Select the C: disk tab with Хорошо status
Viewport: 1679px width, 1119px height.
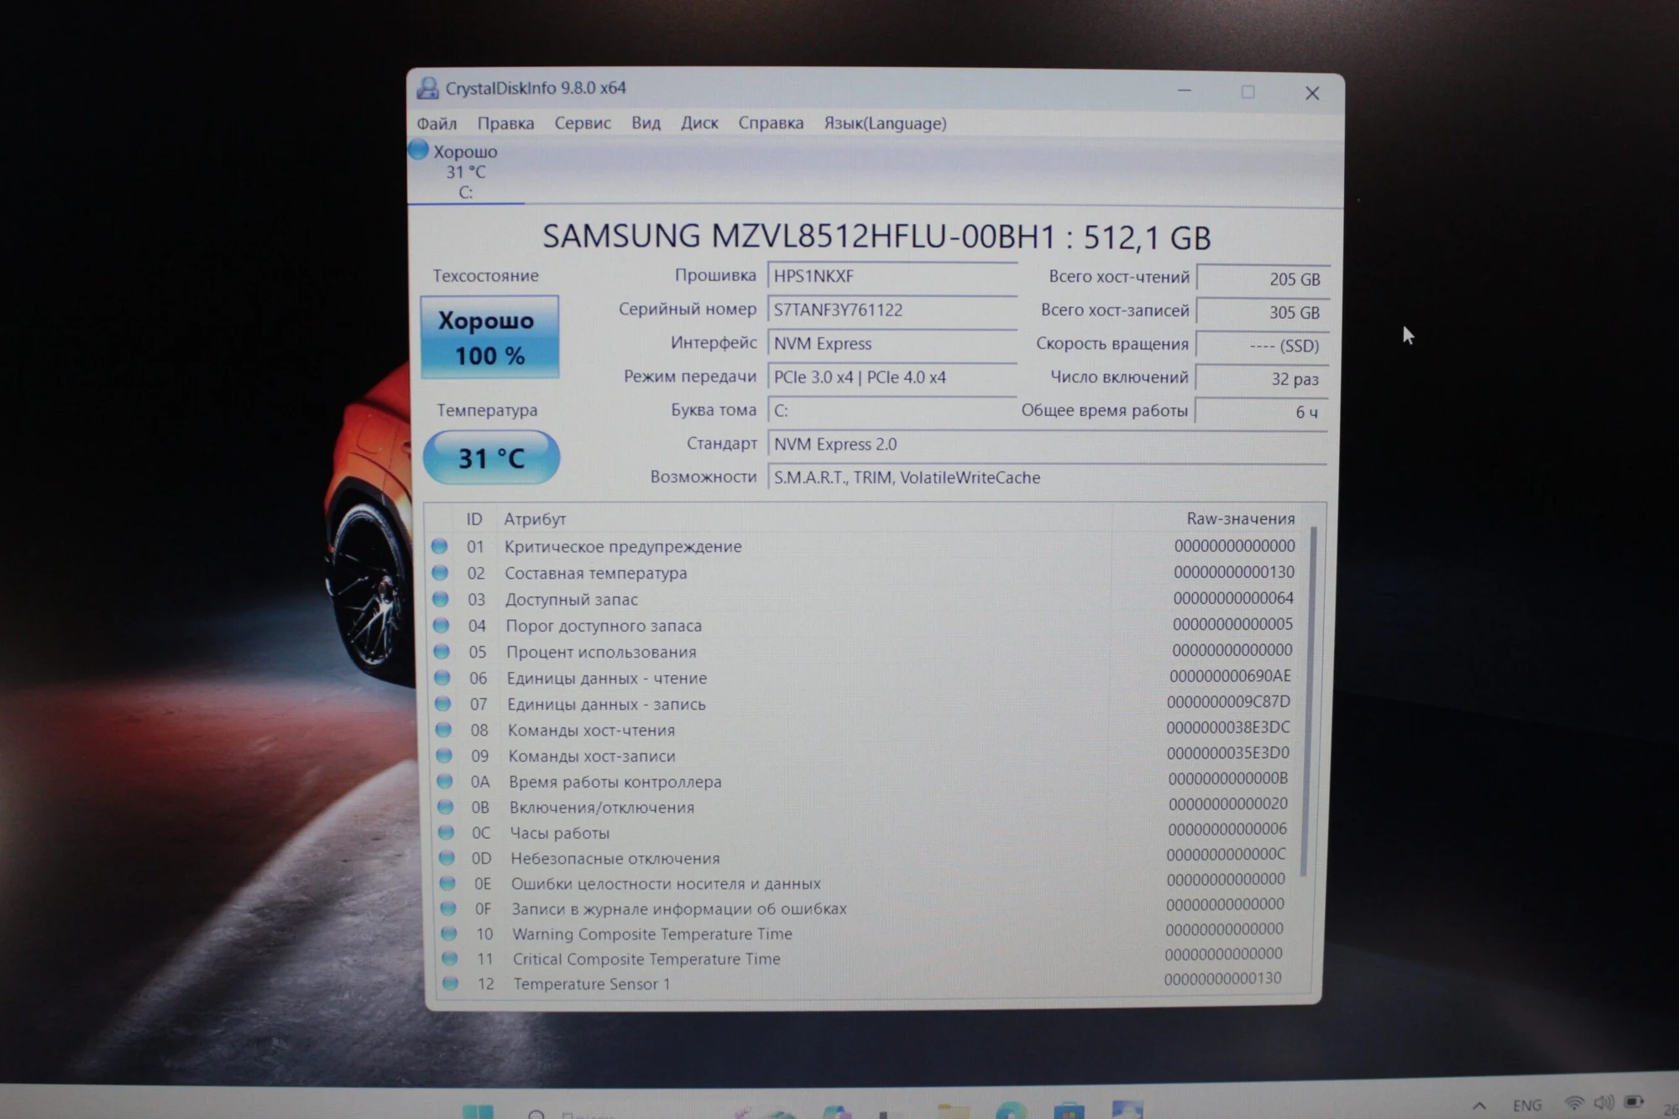(x=466, y=171)
